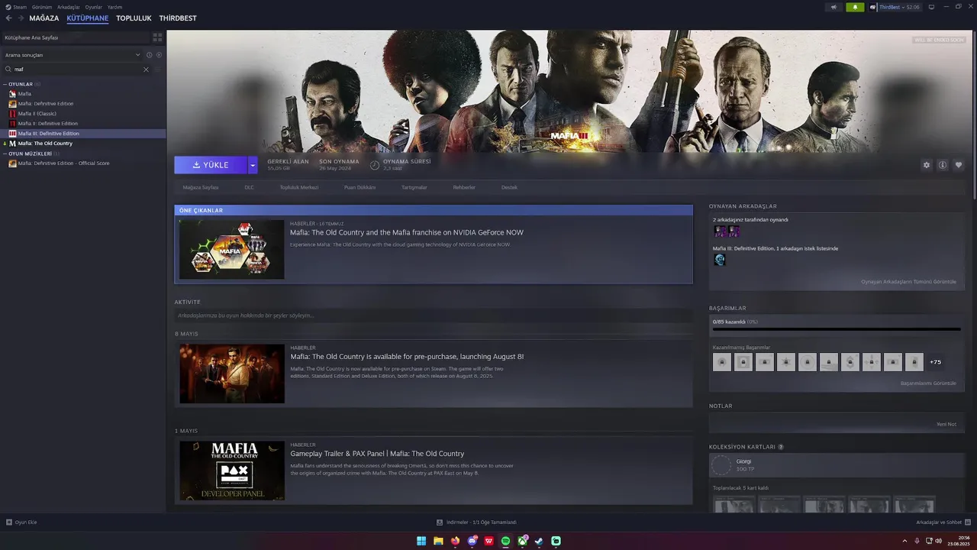This screenshot has width=977, height=550.
Task: Open advanced search filter options icon
Action: pos(159,70)
